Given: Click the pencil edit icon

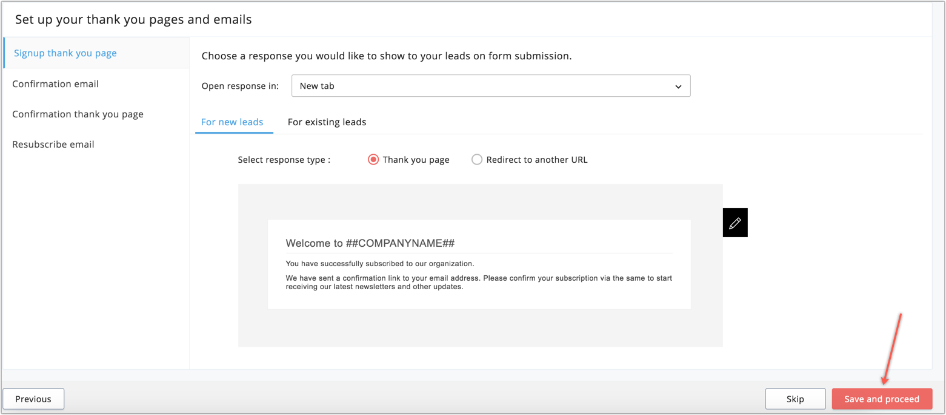Looking at the screenshot, I should point(734,223).
